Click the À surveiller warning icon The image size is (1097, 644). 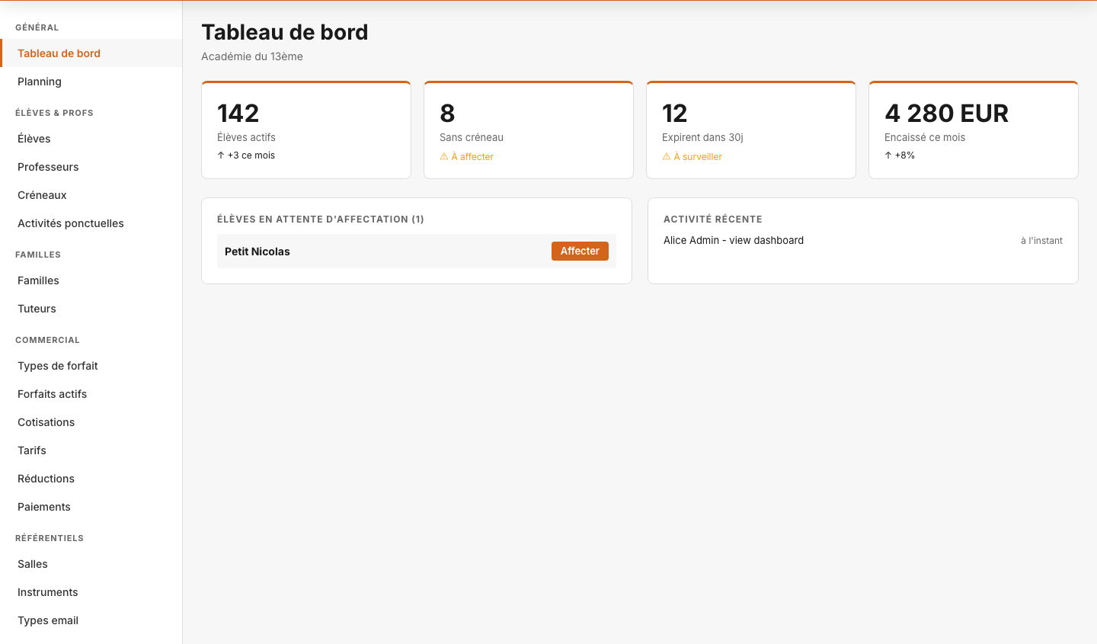click(x=667, y=156)
